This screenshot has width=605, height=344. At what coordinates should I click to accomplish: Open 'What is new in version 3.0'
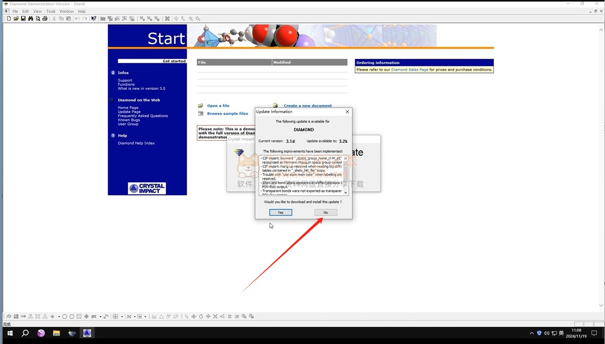pos(141,88)
